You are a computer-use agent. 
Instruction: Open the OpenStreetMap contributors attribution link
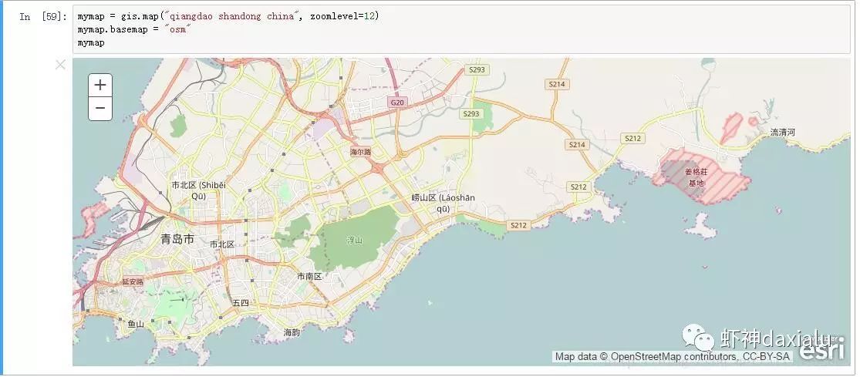(x=675, y=357)
